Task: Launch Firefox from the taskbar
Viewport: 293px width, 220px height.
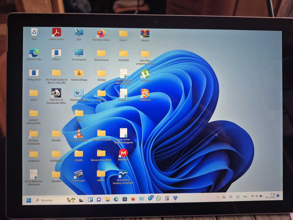Action: click(x=133, y=199)
